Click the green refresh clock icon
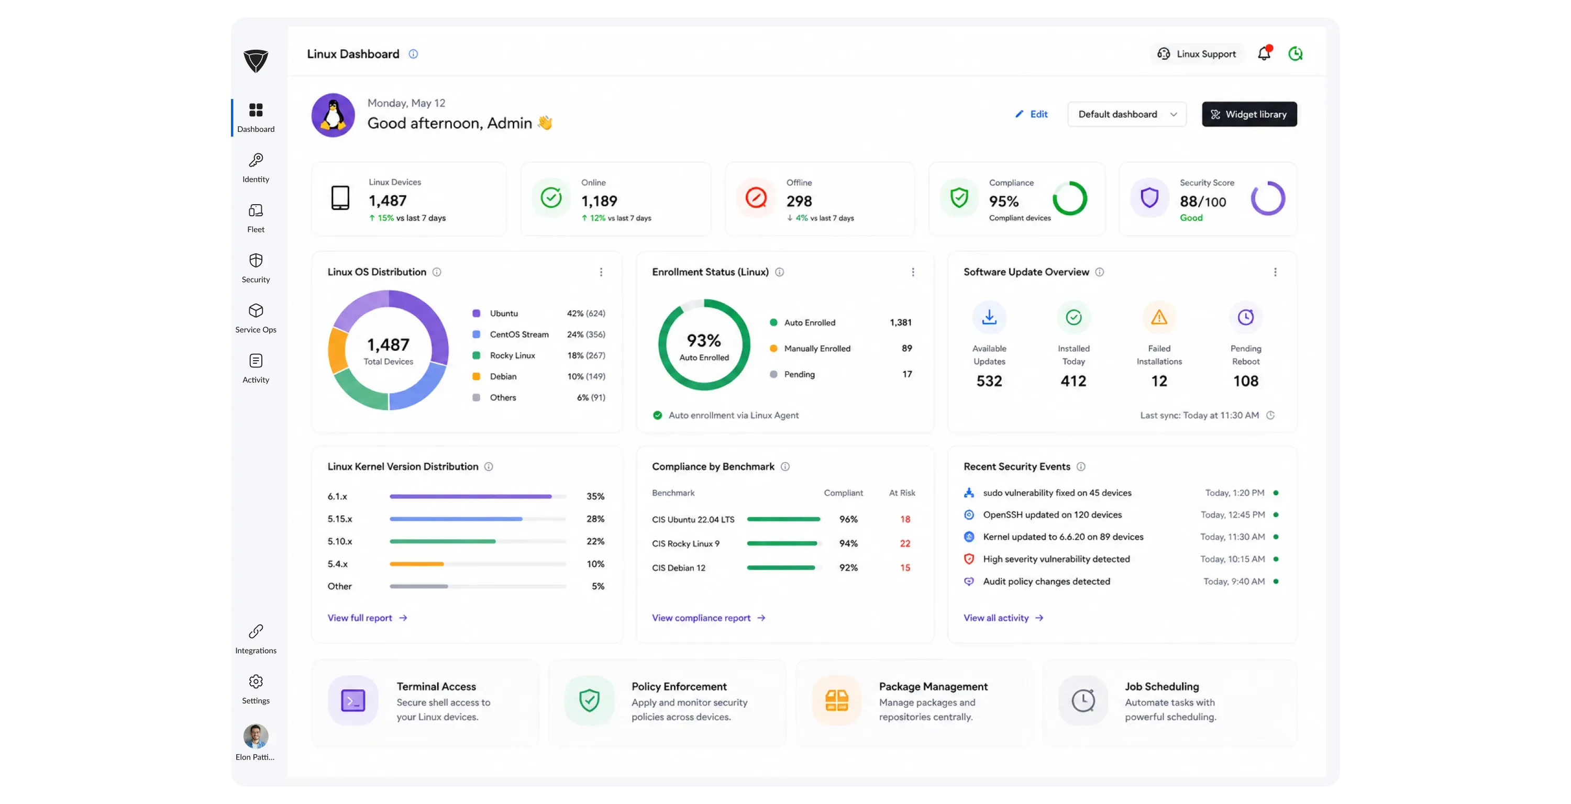This screenshot has width=1571, height=804. coord(1295,53)
